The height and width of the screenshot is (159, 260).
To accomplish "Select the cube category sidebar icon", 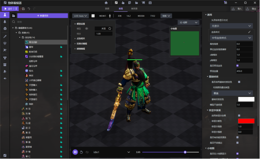I will coord(5,28).
